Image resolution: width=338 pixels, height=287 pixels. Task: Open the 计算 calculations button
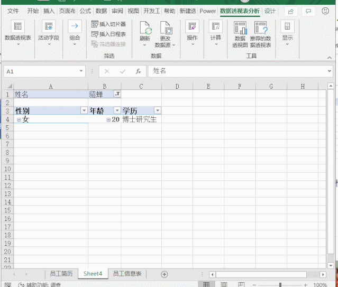[216, 32]
